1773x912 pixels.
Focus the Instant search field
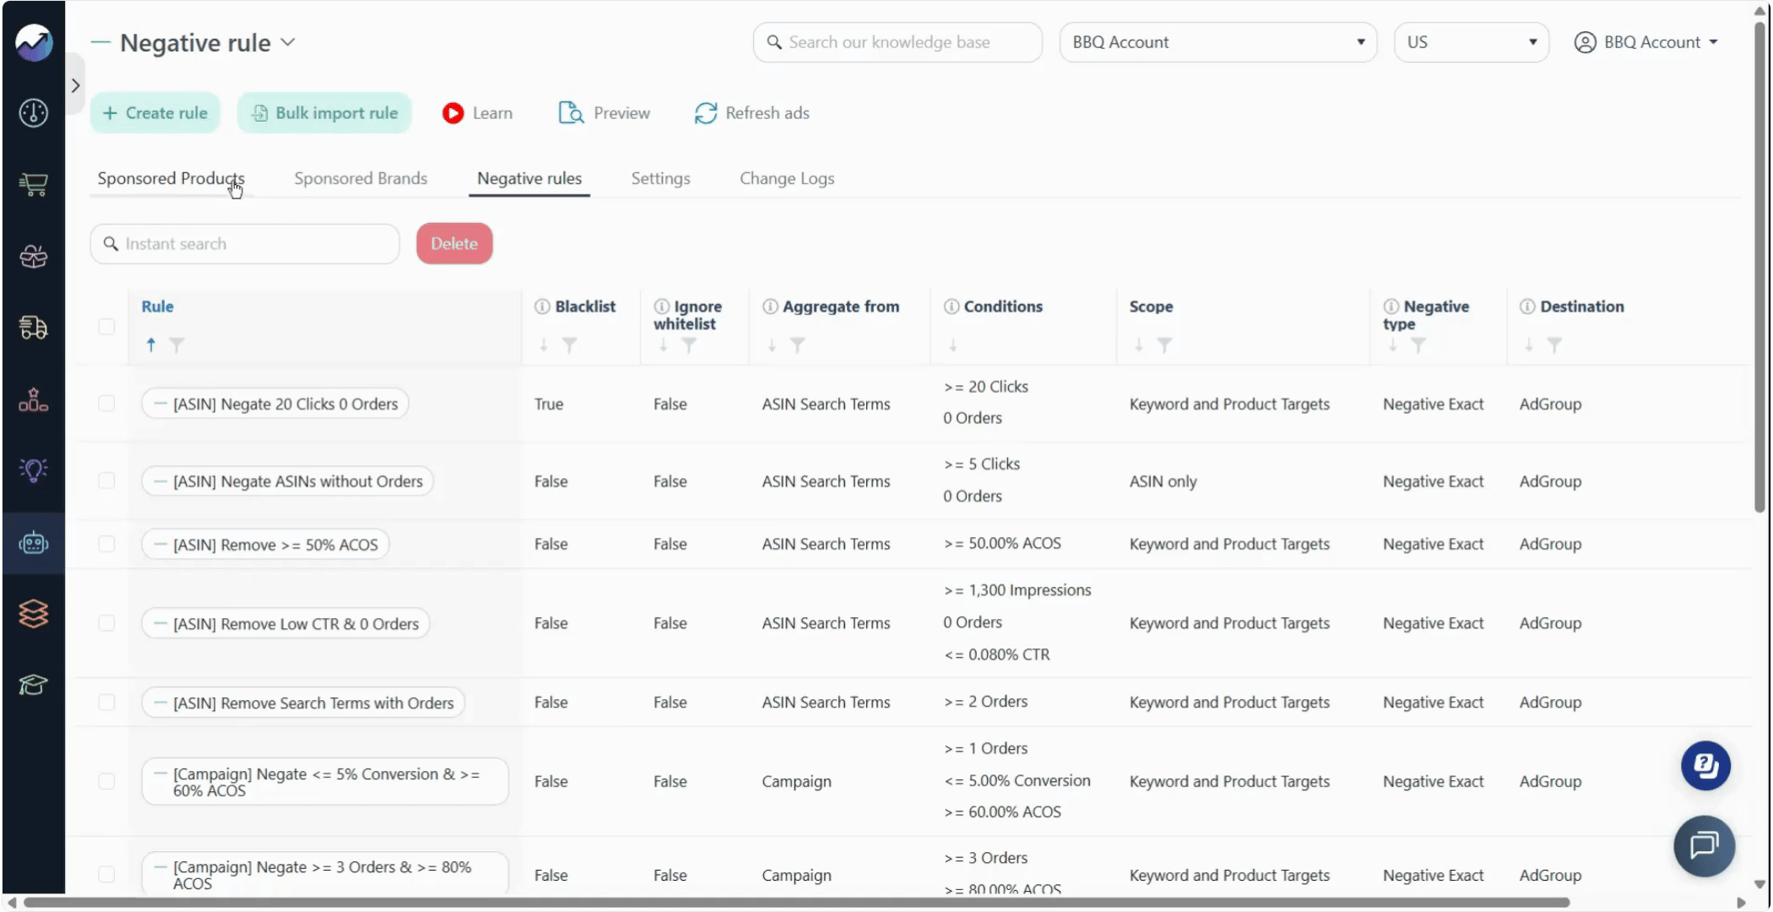[245, 243]
